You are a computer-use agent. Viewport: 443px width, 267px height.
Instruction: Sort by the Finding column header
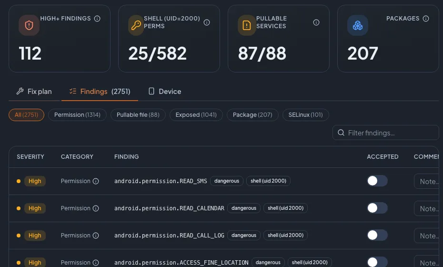pos(126,157)
